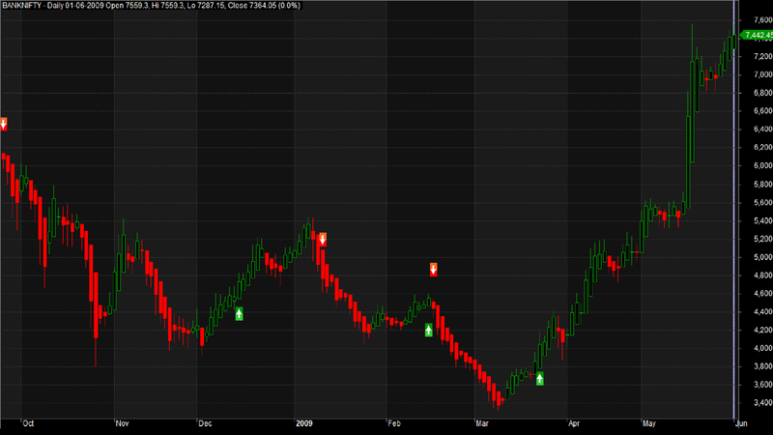
Task: Click the 4,400 price axis label
Action: click(x=763, y=311)
